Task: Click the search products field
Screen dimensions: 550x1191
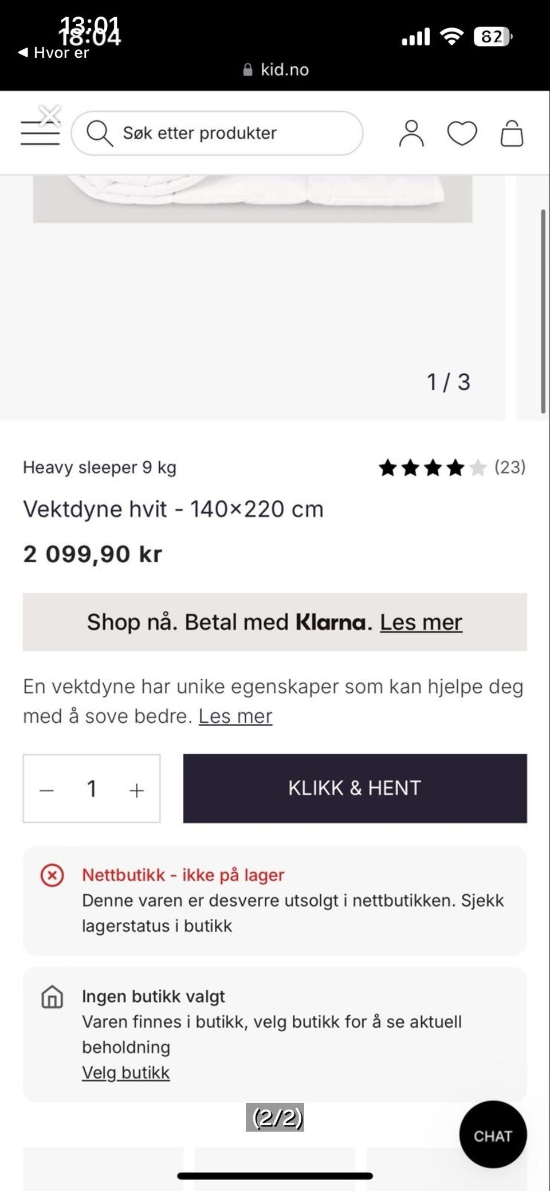Action: (x=217, y=133)
